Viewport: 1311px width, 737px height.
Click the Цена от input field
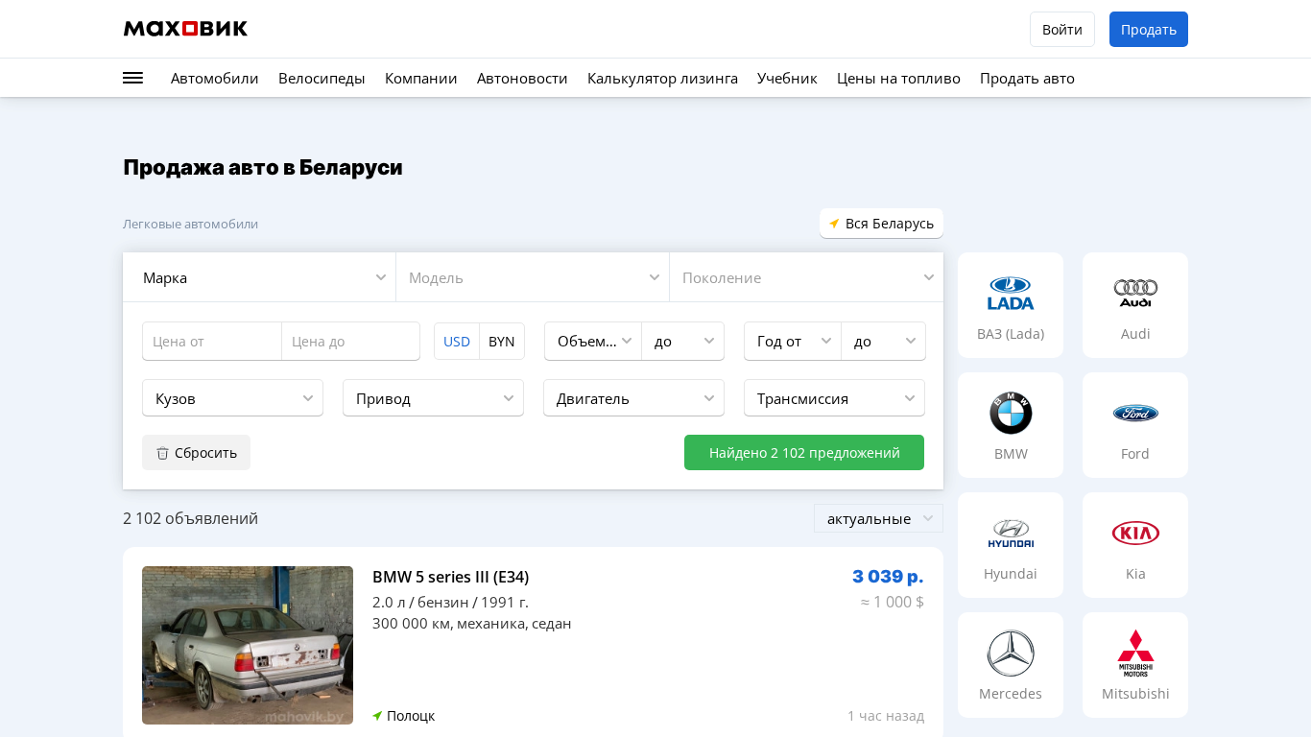click(212, 342)
